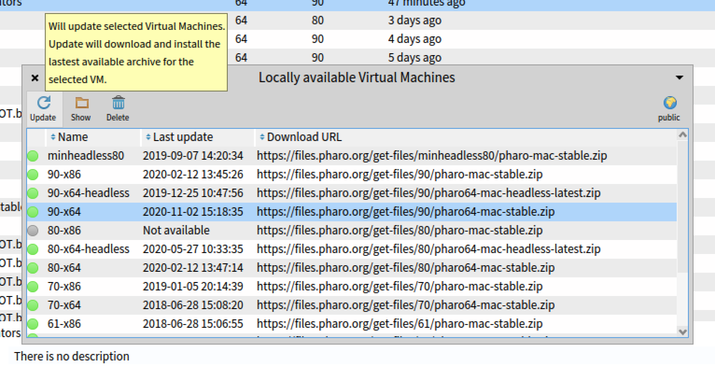
Task: Click the green status dot for 70-x86
Action: pyautogui.click(x=33, y=287)
